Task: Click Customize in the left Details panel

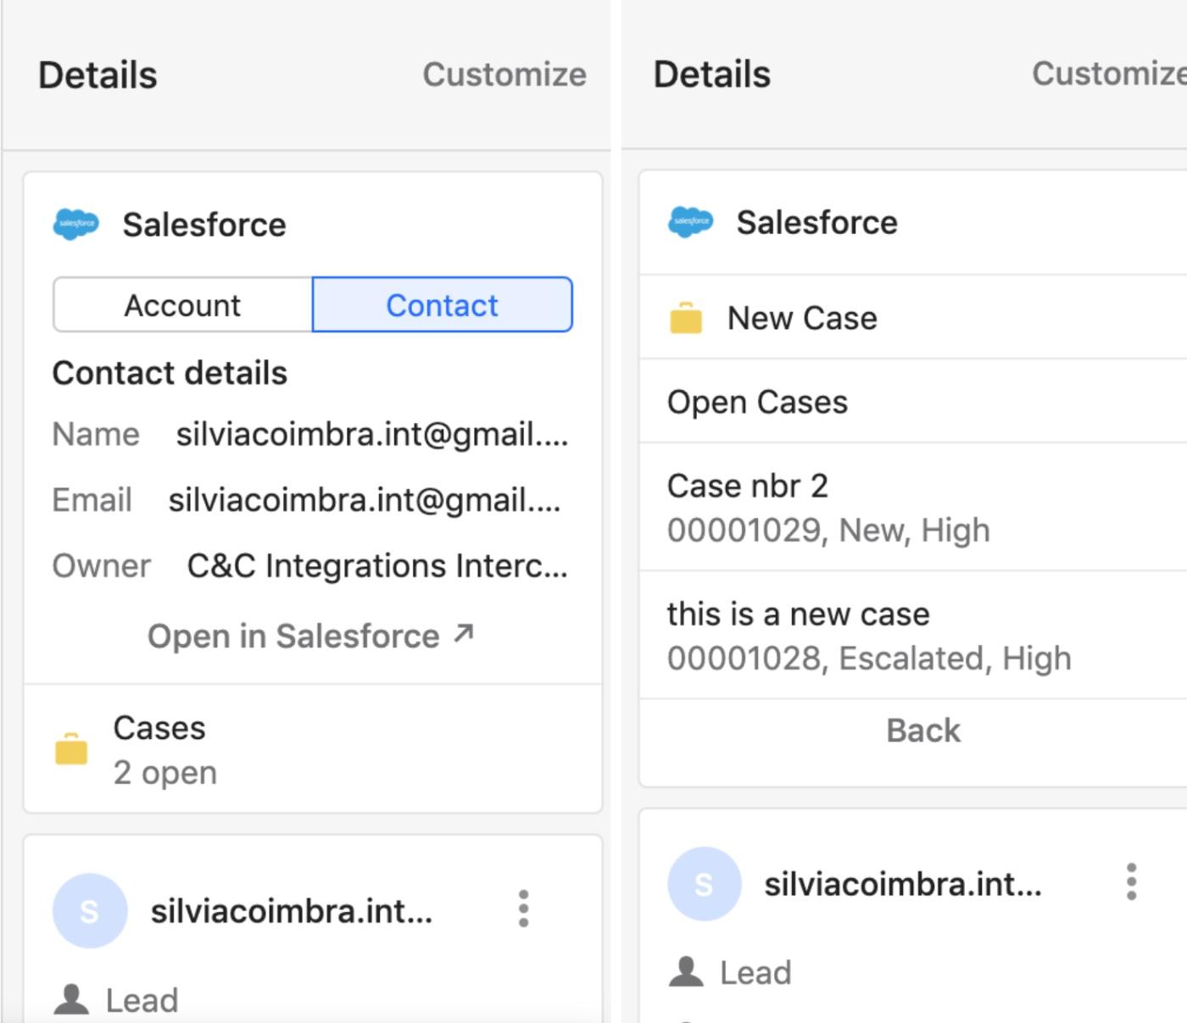Action: (504, 75)
